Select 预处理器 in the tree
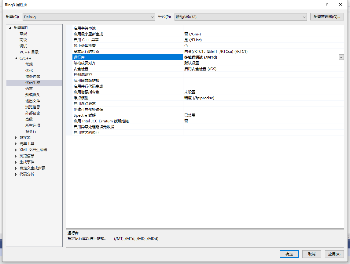350x264 pixels. click(x=33, y=77)
